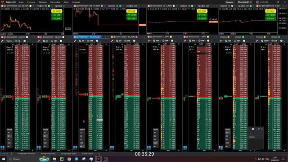Toggle green AV indicator on ETHUSDT chart
Viewport: 288px width, 162px height.
(x=202, y=15)
